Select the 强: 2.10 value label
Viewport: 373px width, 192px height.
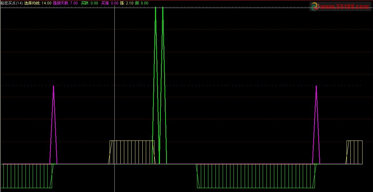(126, 3)
